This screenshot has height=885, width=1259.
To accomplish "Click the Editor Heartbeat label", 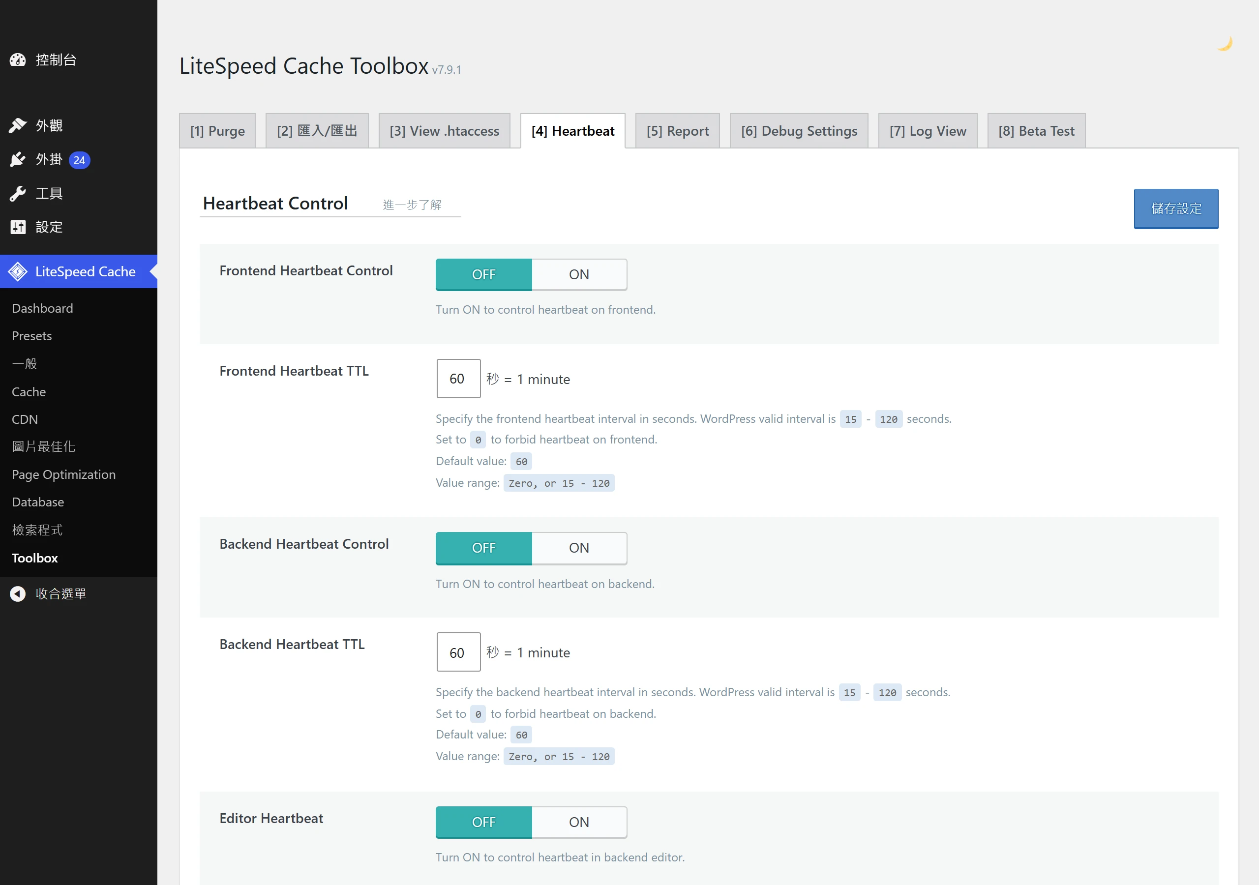I will (271, 819).
